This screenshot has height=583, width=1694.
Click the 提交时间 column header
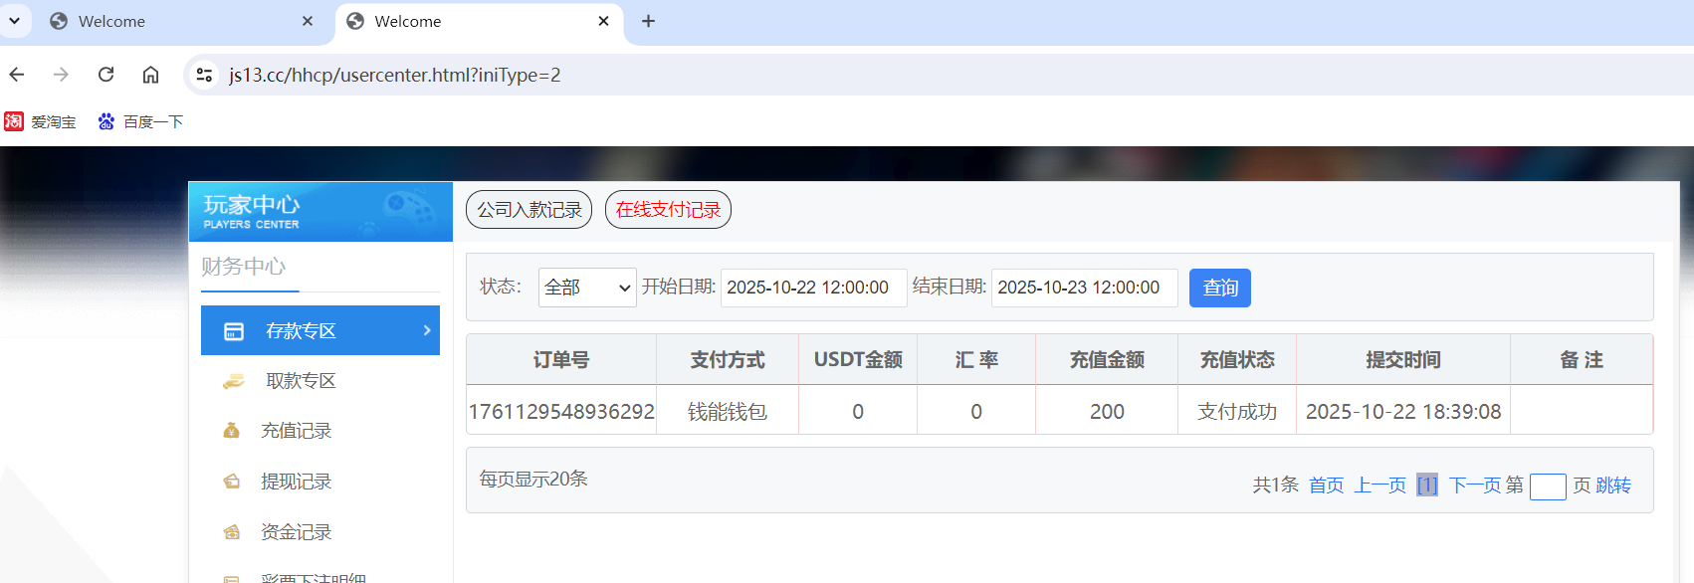point(1403,360)
